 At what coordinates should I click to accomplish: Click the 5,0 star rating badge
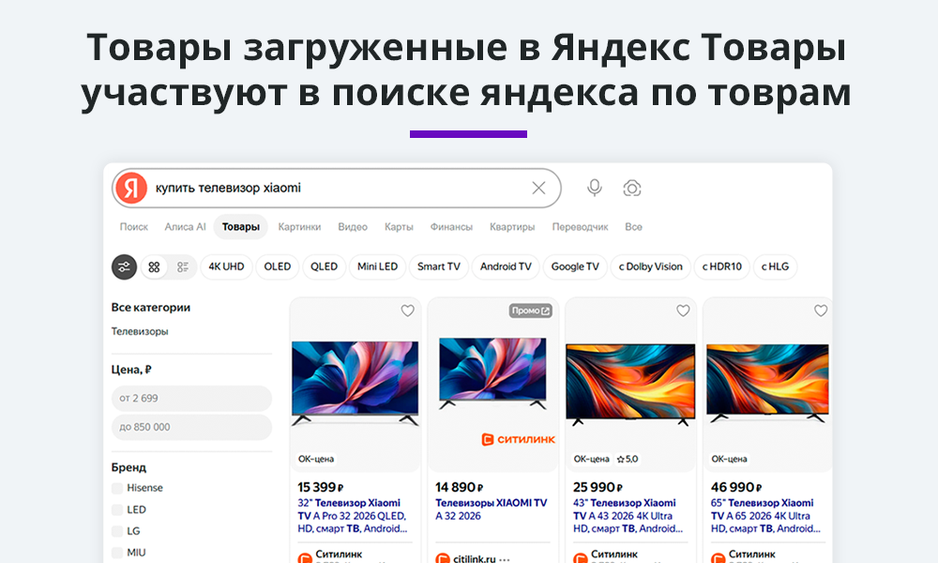click(628, 459)
